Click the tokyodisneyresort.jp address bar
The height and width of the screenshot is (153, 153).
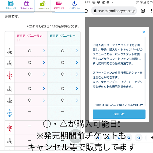114,11
